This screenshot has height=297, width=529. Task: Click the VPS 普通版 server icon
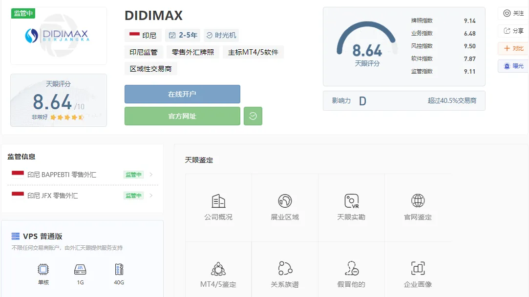[16, 236]
